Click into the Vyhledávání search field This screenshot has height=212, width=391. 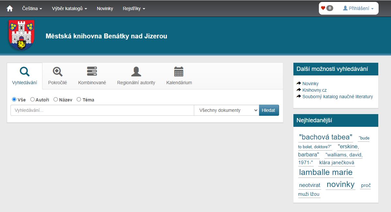pyautogui.click(x=102, y=110)
